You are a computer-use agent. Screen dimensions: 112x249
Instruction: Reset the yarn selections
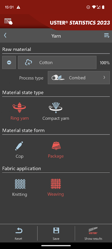(19, 233)
